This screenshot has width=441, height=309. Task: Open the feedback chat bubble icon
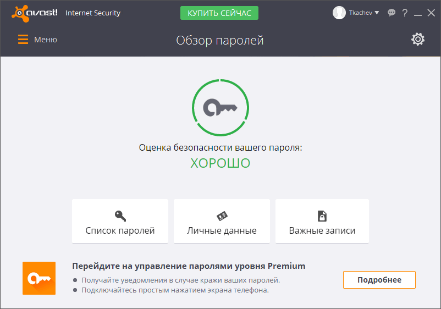click(x=392, y=13)
